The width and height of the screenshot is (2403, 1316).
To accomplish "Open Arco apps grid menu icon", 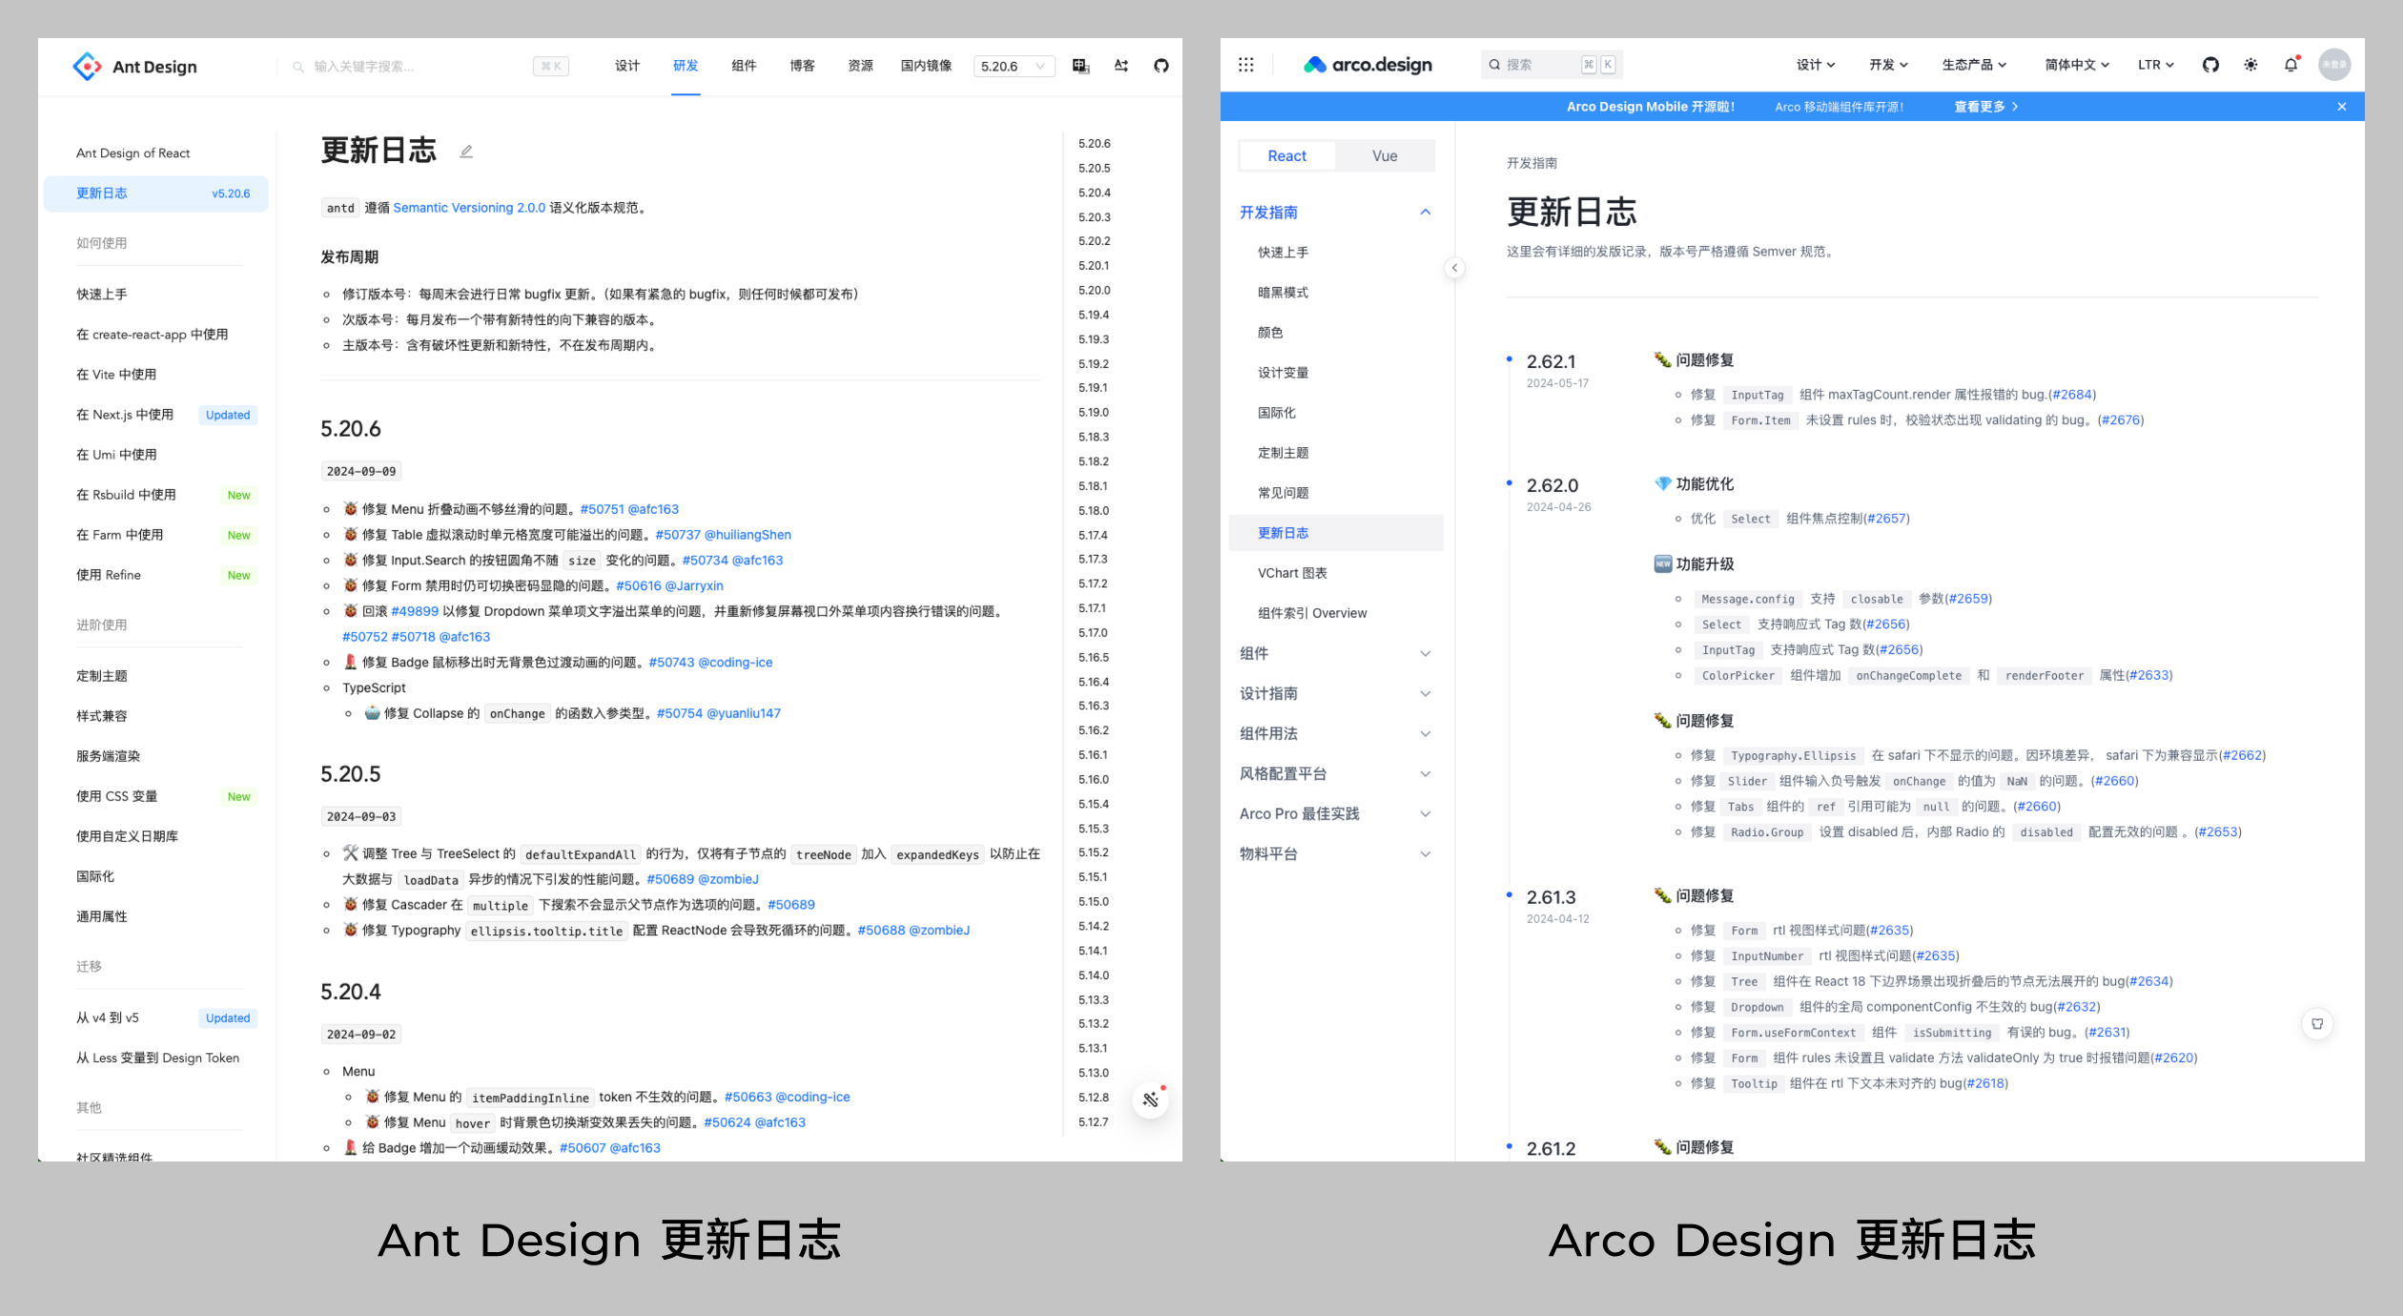I will pos(1245,65).
